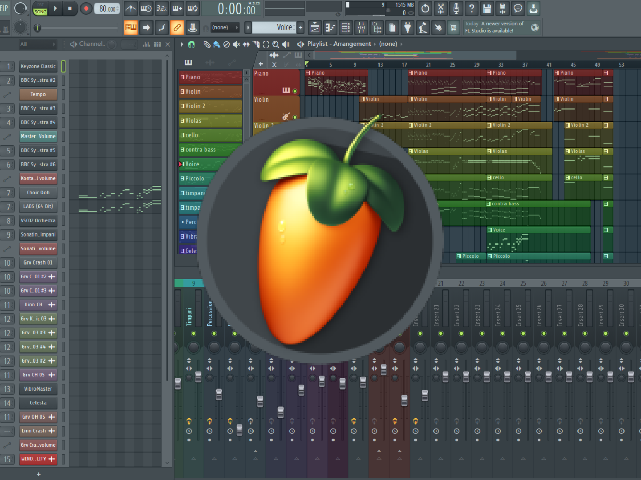Click the tempo 80.000 field
Screen dimensions: 641x480
click(108, 8)
